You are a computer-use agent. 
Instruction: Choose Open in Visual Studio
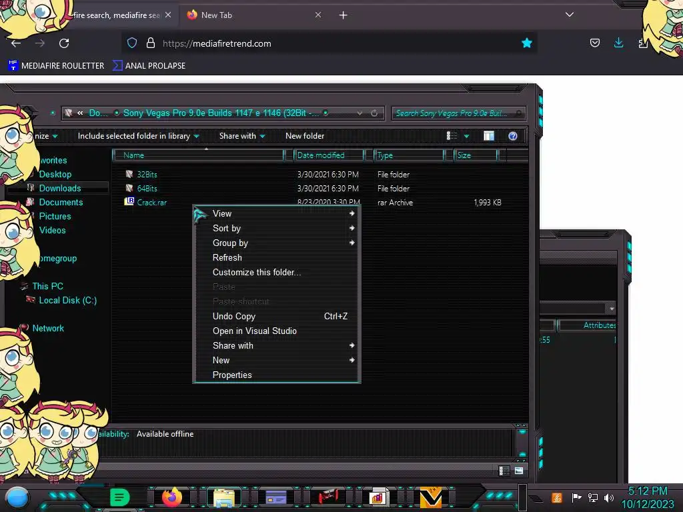277,331
